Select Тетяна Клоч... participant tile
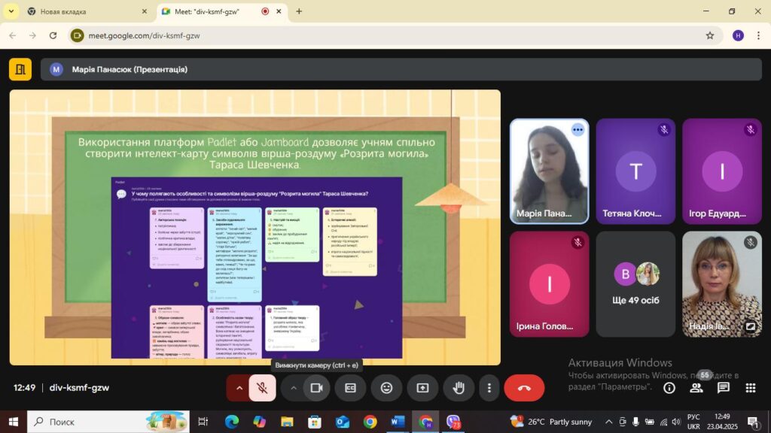 coord(635,171)
